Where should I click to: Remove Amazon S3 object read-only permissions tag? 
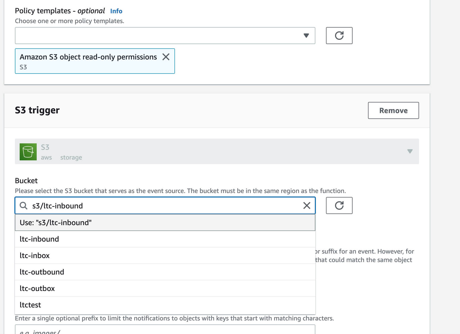pos(166,57)
